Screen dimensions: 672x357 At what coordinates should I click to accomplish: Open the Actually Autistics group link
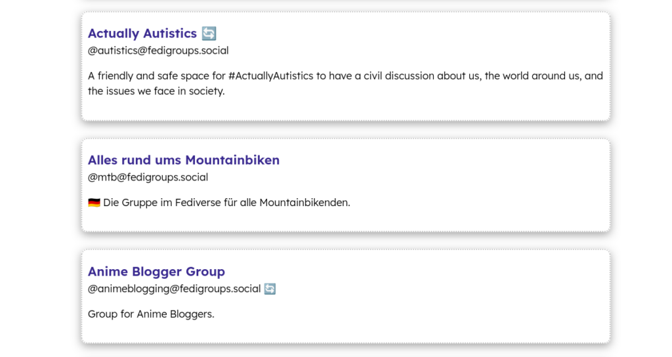tap(142, 33)
